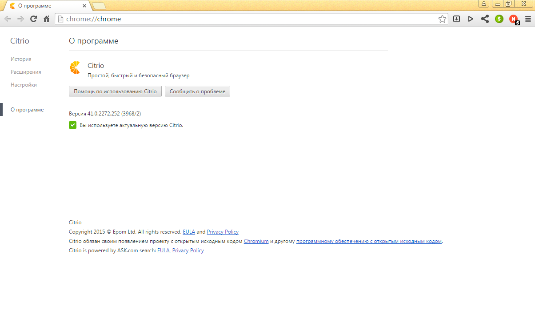This screenshot has width=535, height=318.
Task: Click the address bar
Action: coord(251,19)
